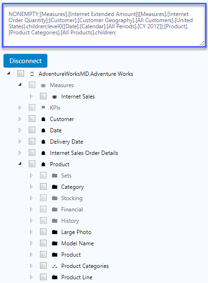The height and width of the screenshot is (283, 208).
Task: Collapse the Product dimension node
Action: [x=20, y=164]
